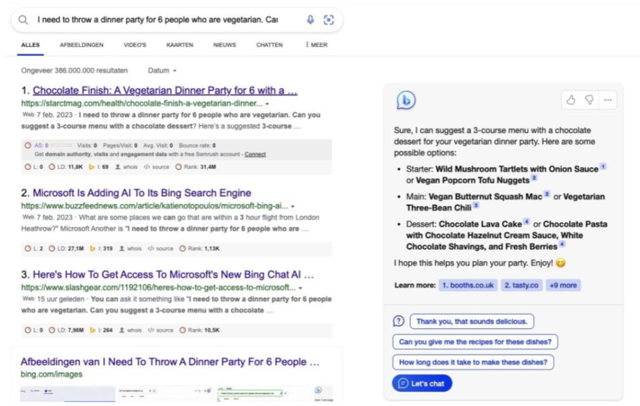The image size is (640, 406).
Task: Click the starctmag.com green URL
Action: click(x=142, y=103)
